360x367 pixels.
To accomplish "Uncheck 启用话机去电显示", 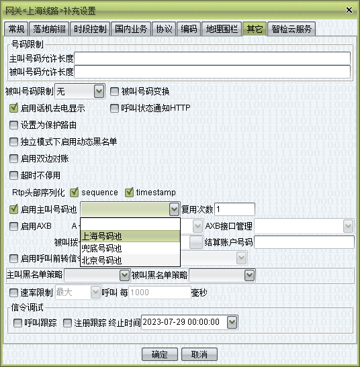I will (x=13, y=108).
